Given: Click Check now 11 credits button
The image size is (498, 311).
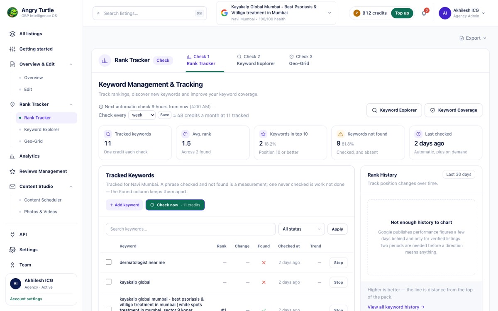Looking at the screenshot, I should (x=175, y=205).
